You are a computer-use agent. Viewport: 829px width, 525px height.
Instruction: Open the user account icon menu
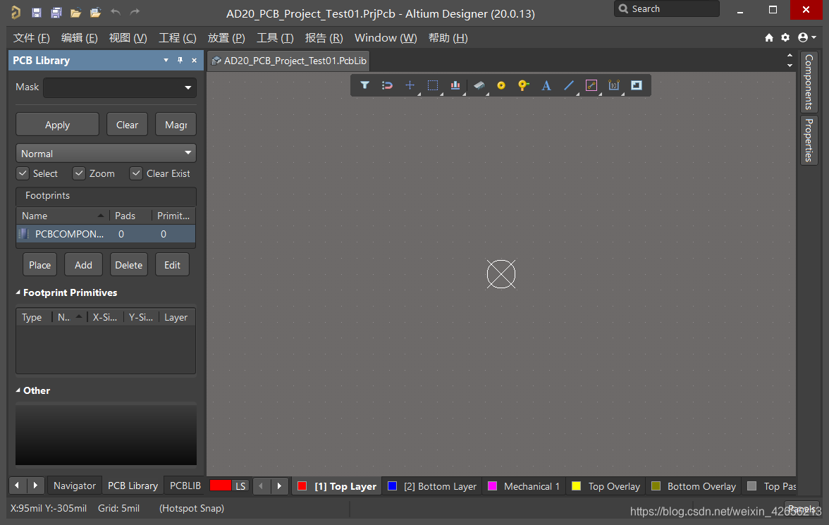click(x=806, y=37)
